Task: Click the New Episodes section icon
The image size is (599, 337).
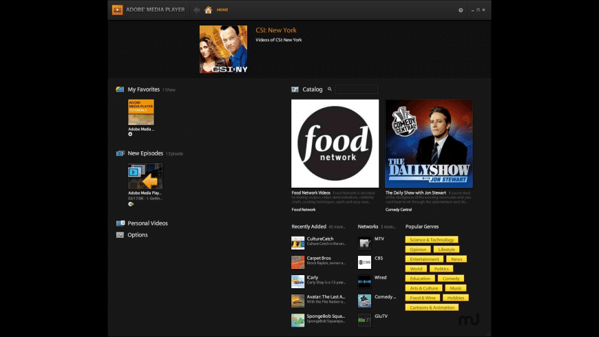Action: tap(120, 153)
